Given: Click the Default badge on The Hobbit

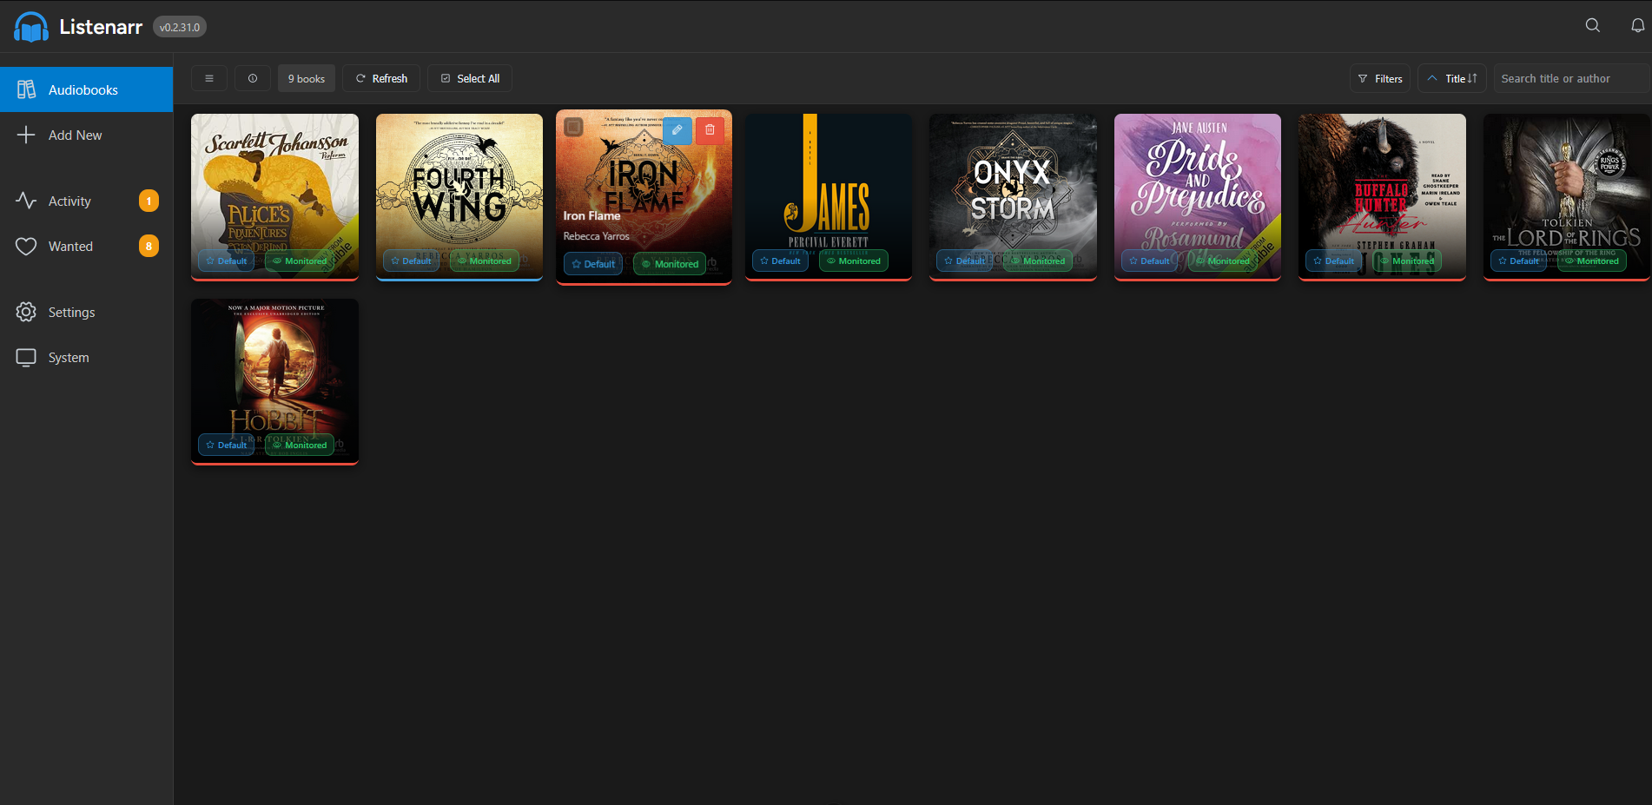Looking at the screenshot, I should click(x=227, y=445).
